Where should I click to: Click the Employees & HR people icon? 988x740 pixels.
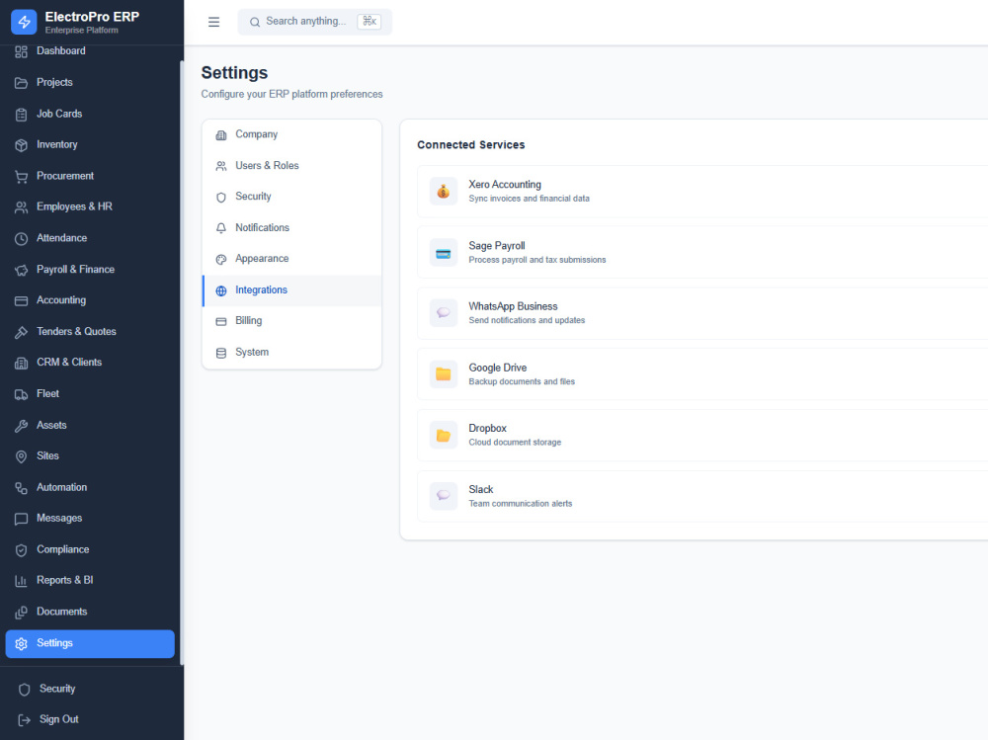22,207
